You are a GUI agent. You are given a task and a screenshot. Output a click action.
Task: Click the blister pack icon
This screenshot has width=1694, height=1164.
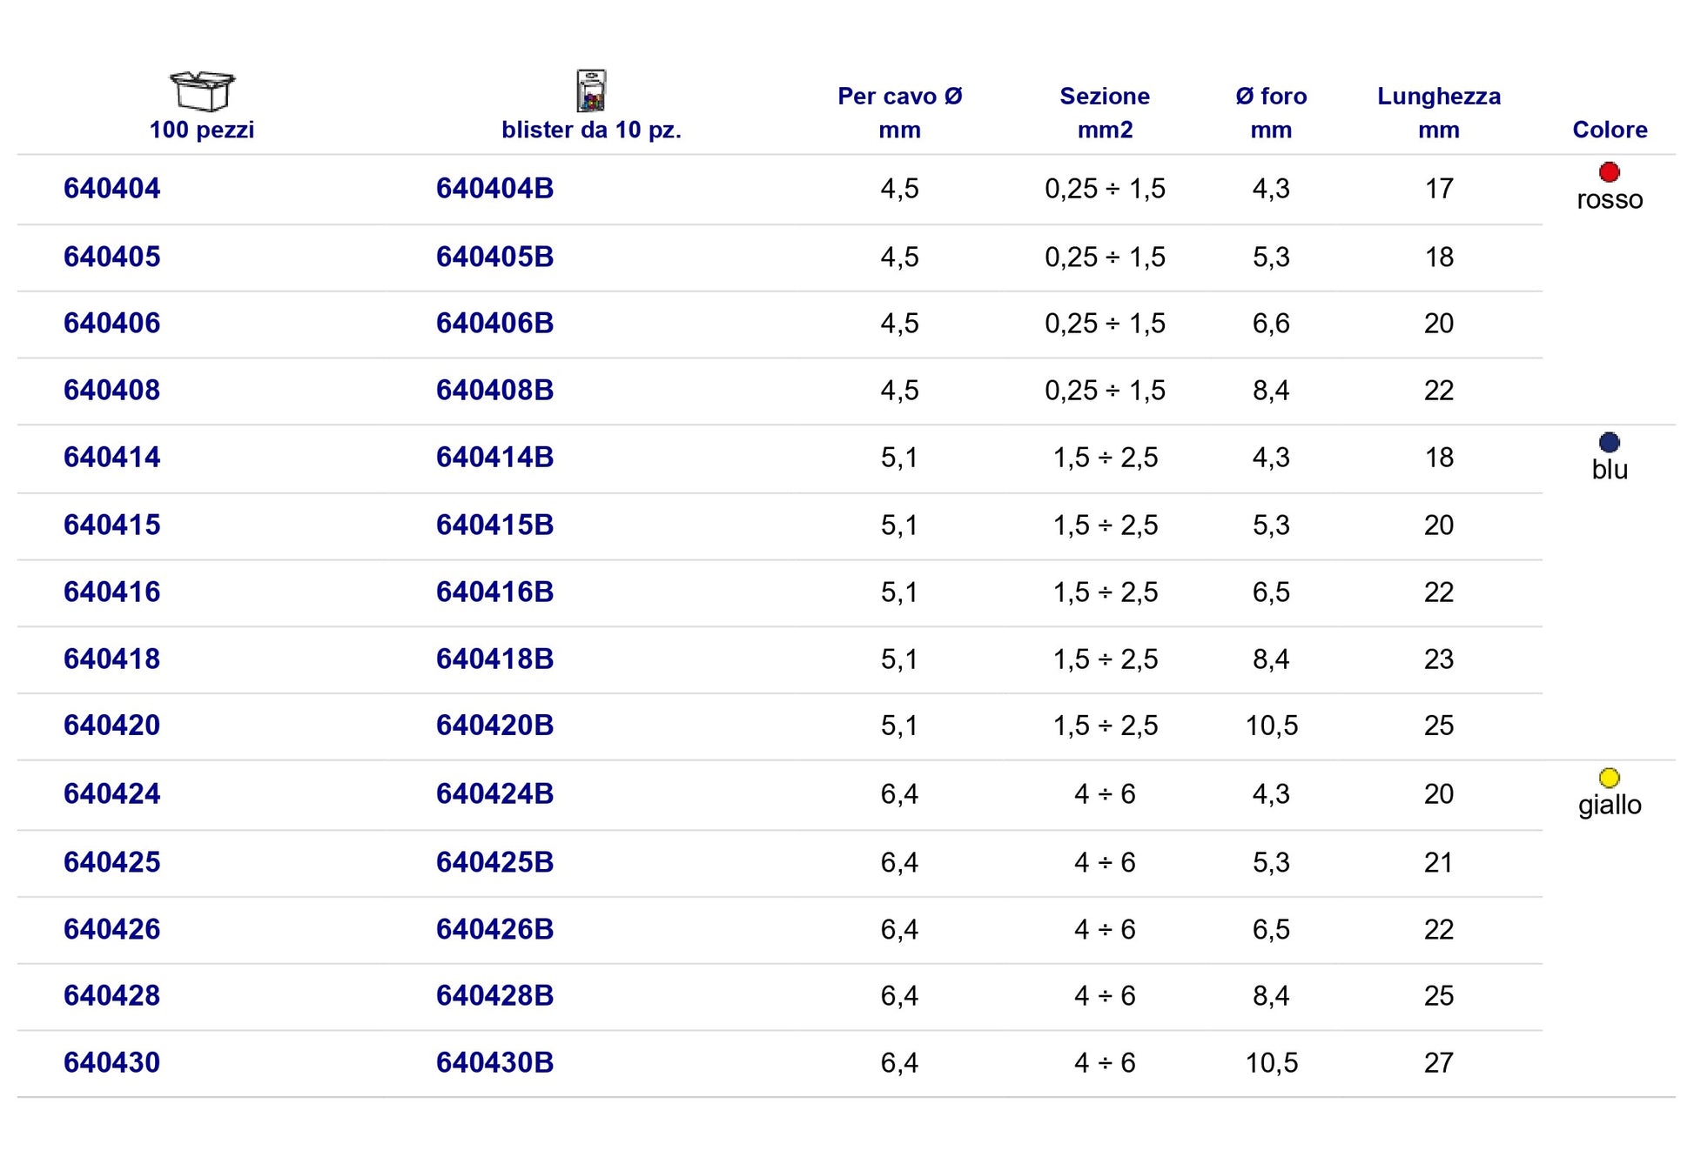(x=591, y=90)
